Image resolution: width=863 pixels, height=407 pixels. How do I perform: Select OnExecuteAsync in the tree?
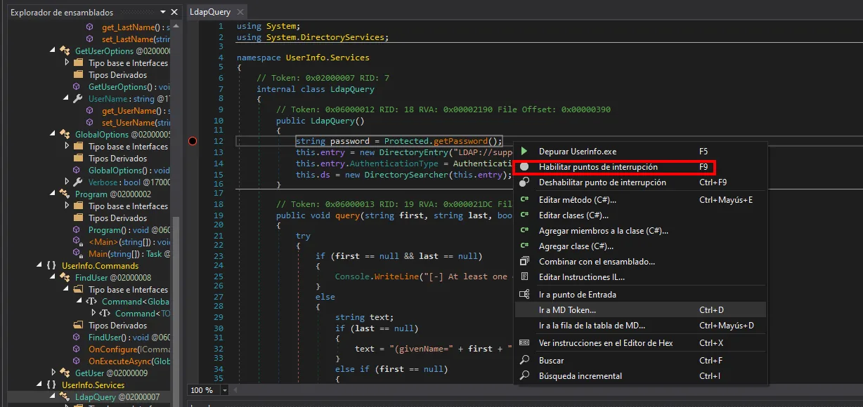pos(129,361)
